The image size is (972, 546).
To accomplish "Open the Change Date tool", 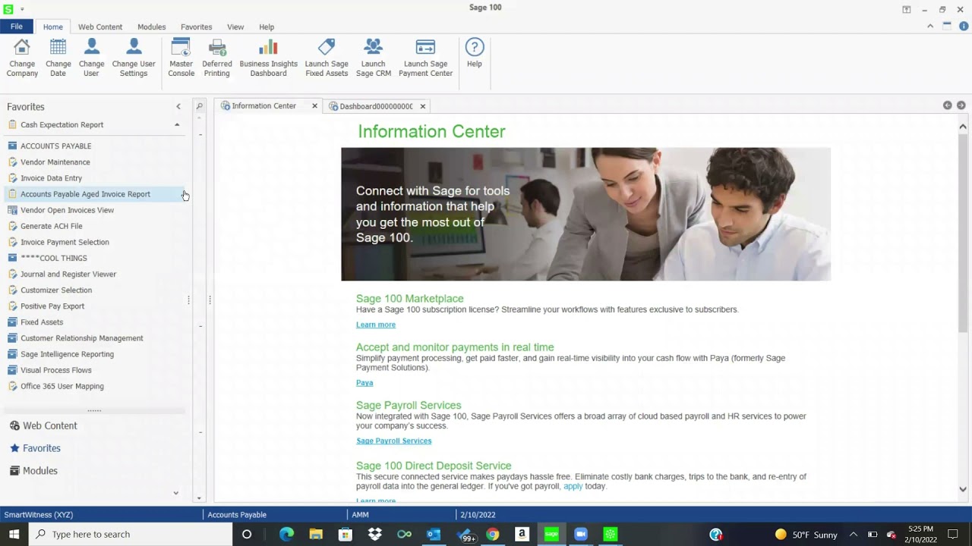I will 58,58.
